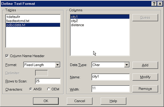Viewport: 164px width, 107px height.
Task: Confirm the dialog with OK
Action: point(46,101)
